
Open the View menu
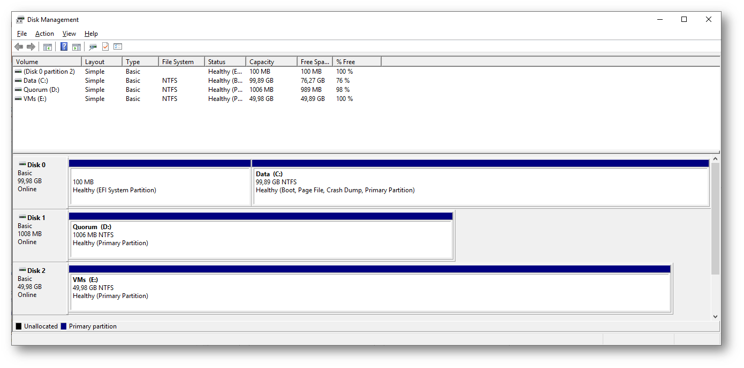pos(69,34)
